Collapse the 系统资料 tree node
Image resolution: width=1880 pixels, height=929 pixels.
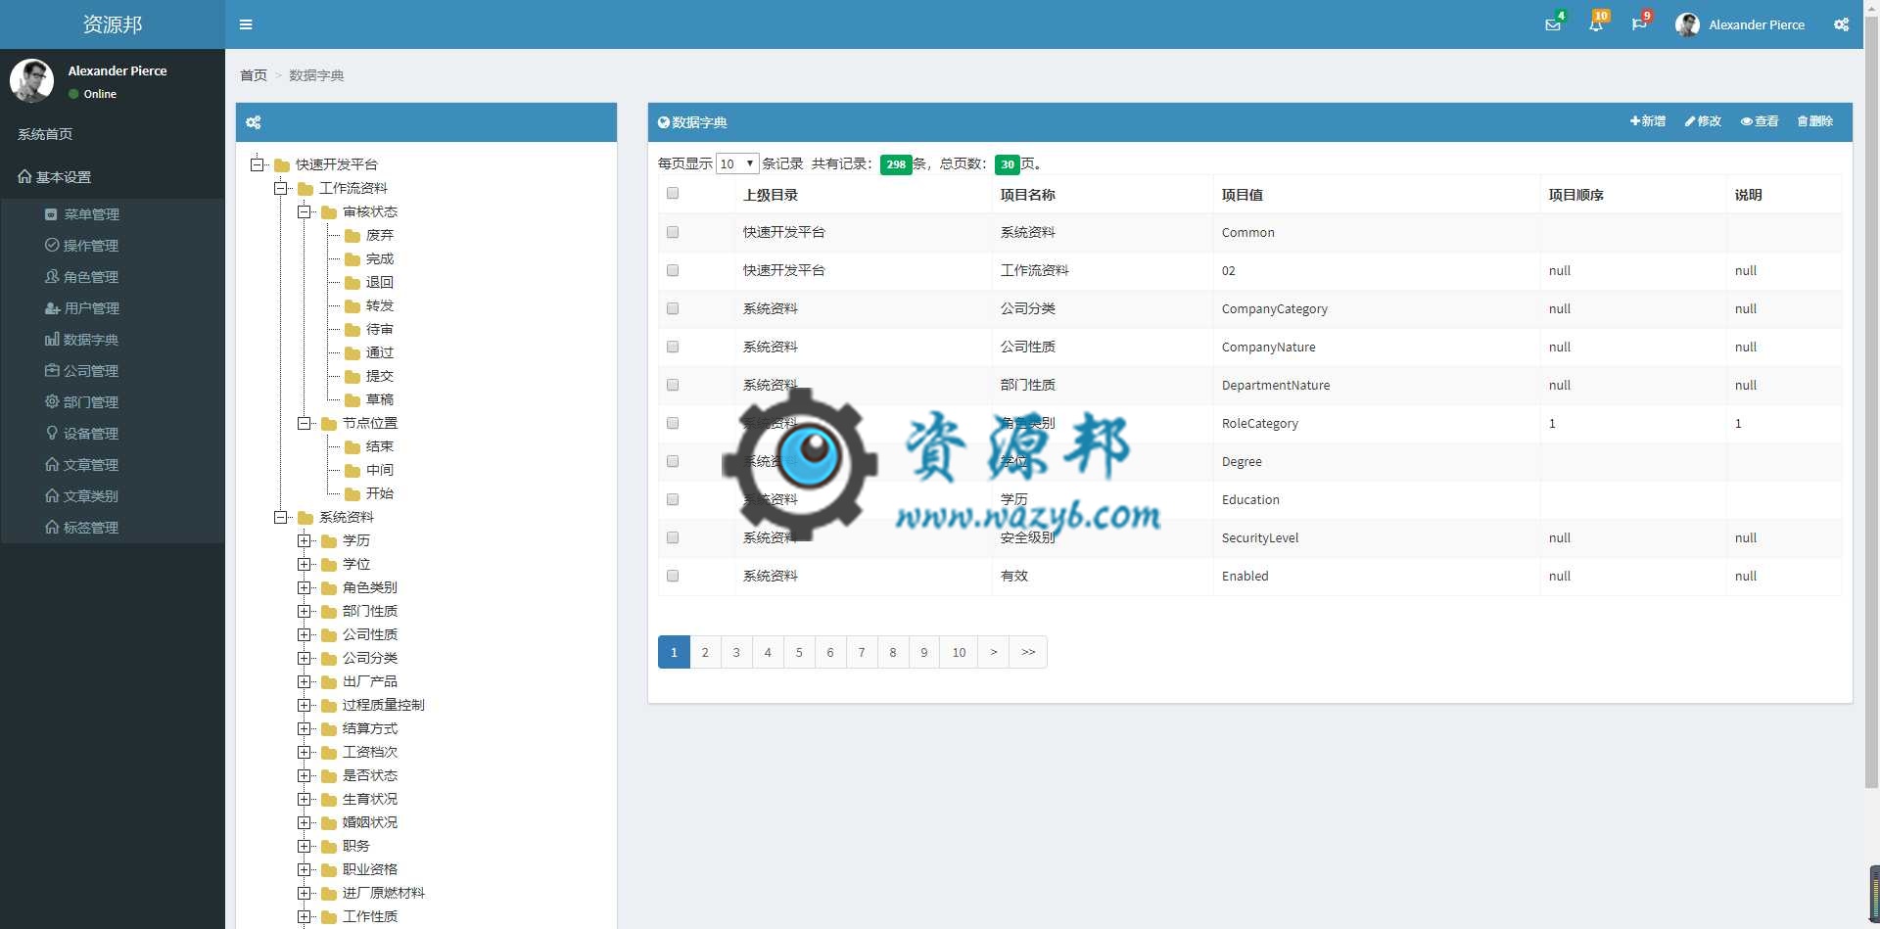click(281, 517)
